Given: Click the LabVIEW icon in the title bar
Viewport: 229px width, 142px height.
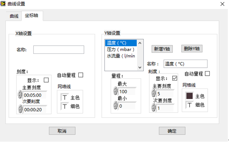Looking at the screenshot, I should 3,4.
